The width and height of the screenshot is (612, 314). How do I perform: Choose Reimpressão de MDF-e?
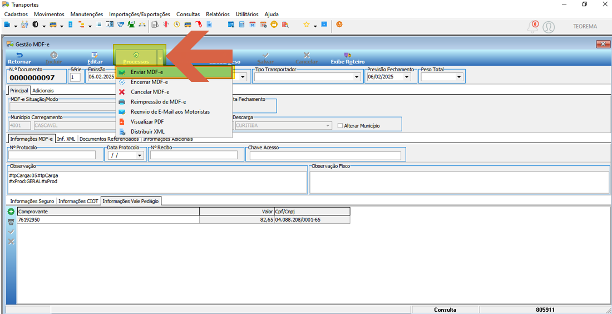click(175, 102)
